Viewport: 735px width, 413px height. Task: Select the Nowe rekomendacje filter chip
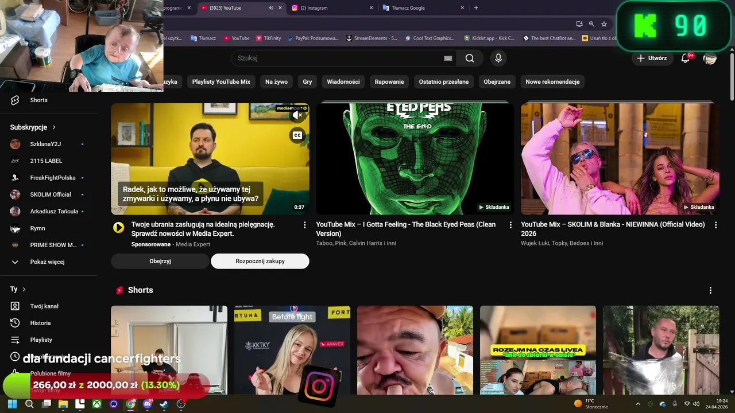tap(552, 81)
